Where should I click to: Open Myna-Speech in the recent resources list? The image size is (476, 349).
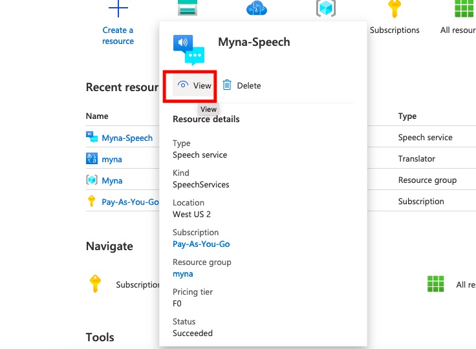(127, 138)
